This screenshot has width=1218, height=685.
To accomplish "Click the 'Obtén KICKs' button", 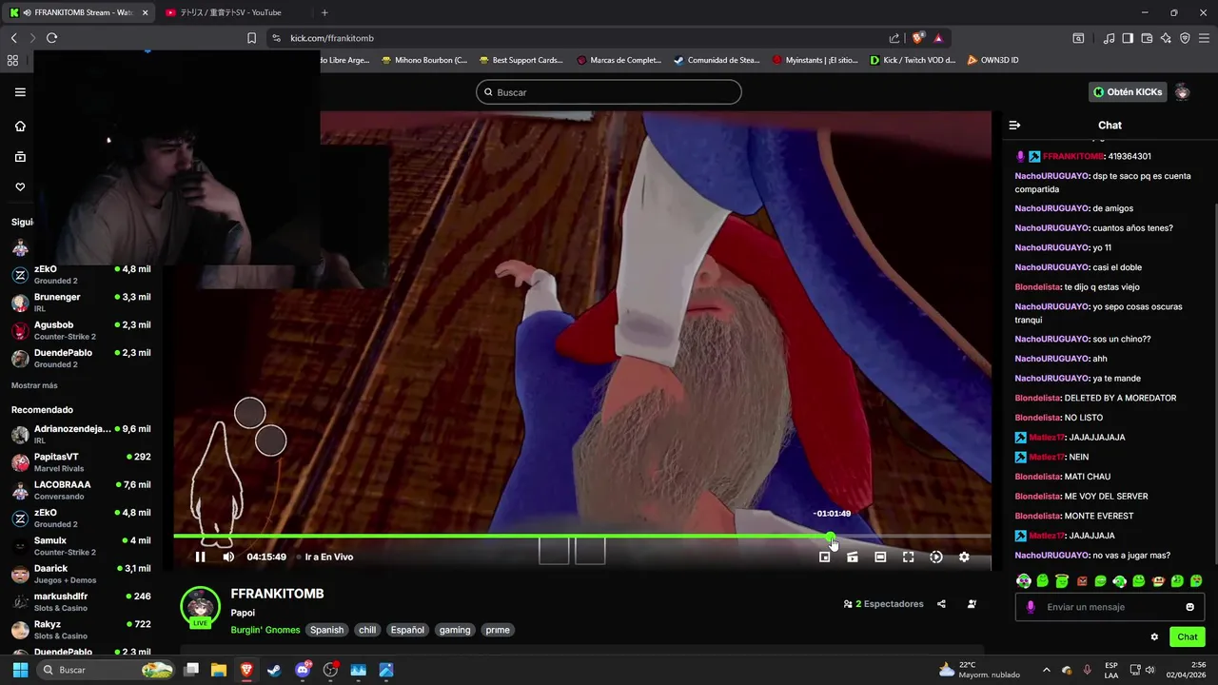I will click(1128, 92).
